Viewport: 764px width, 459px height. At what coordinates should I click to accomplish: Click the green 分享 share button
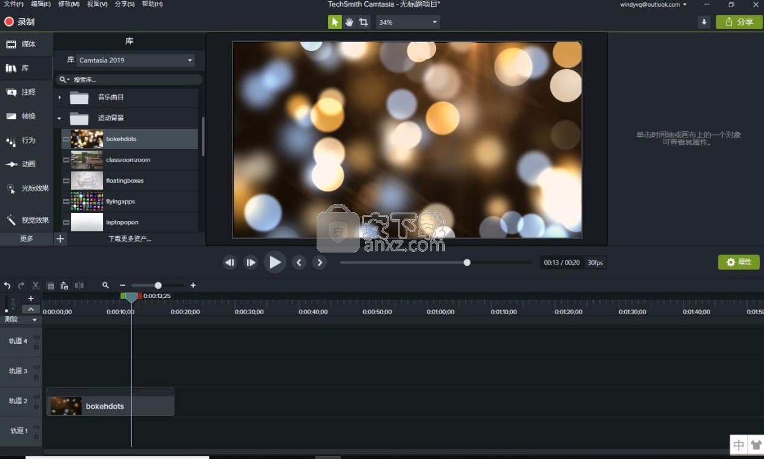[x=739, y=22]
